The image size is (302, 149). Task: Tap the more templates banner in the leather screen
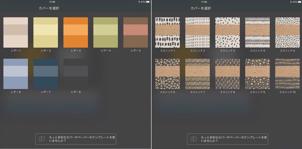(75, 139)
